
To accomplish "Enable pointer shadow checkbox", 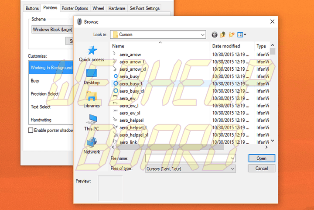I will 31,130.
